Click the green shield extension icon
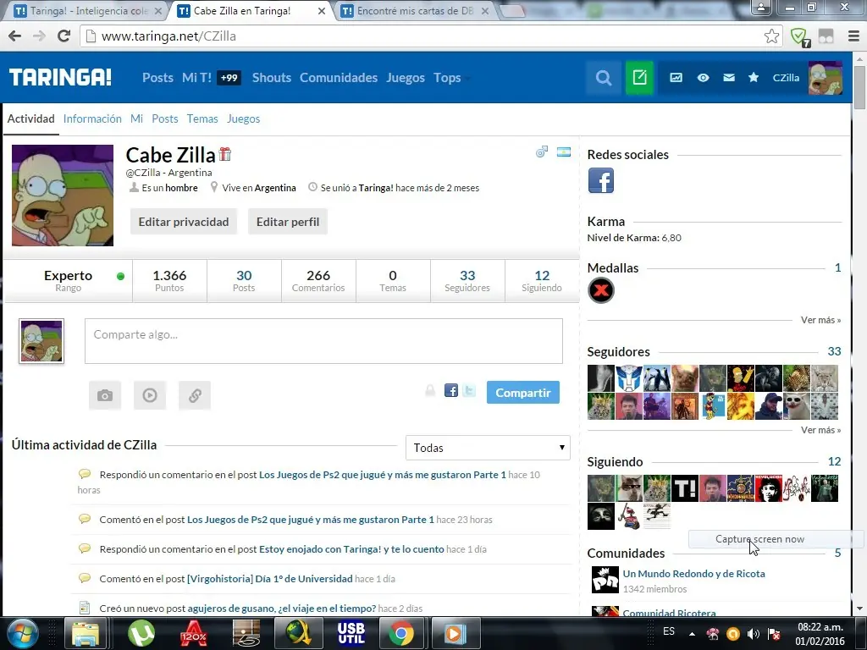Viewport: 867px width, 650px height. pos(799,37)
